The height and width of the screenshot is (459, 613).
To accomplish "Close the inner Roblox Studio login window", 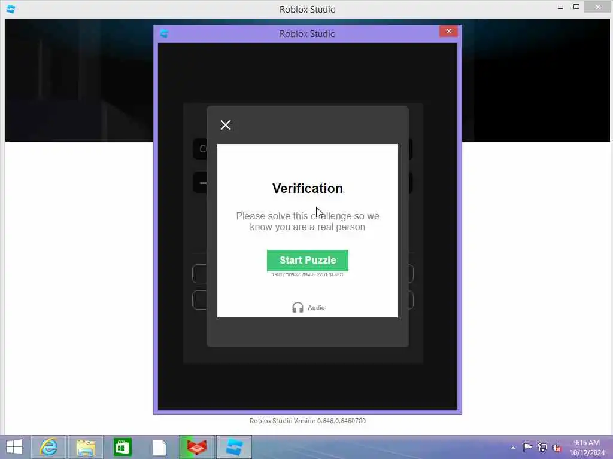I will pos(448,32).
